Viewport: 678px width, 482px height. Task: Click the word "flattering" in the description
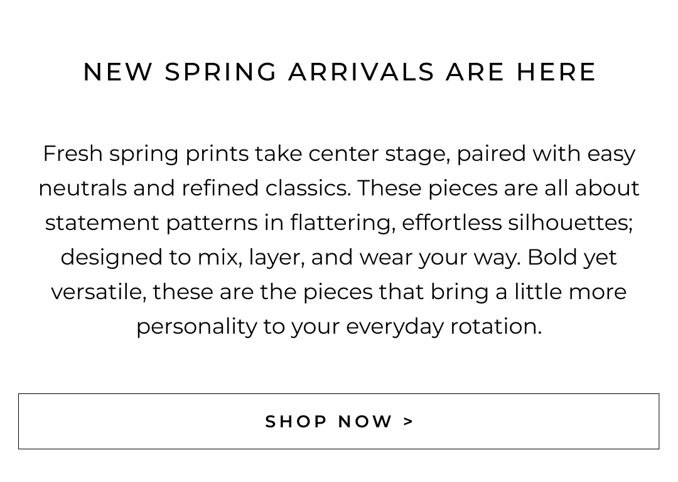tap(342, 223)
